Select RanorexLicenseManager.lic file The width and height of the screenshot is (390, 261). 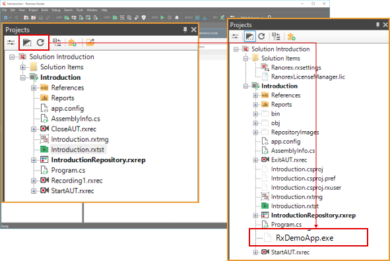point(308,76)
